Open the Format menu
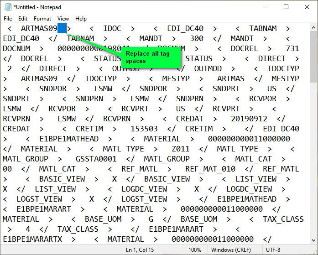Viewport: 318px width, 255px height. click(x=42, y=19)
